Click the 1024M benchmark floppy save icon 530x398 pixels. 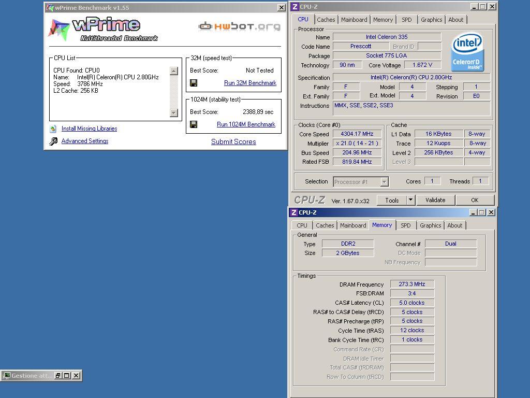(x=194, y=124)
